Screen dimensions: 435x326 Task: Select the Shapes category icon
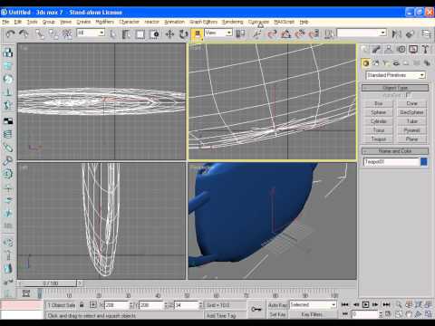pyautogui.click(x=376, y=63)
